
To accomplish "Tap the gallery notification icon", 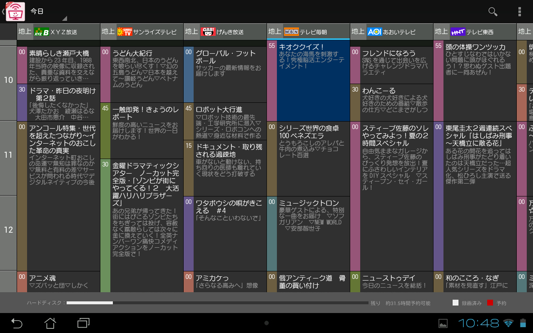I will pos(443,323).
